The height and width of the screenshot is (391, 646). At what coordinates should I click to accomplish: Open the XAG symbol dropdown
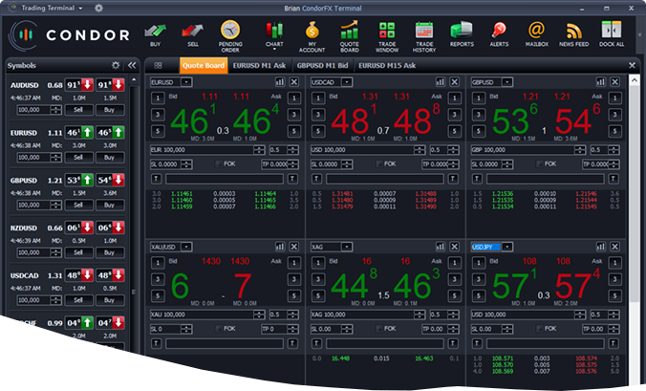[347, 247]
